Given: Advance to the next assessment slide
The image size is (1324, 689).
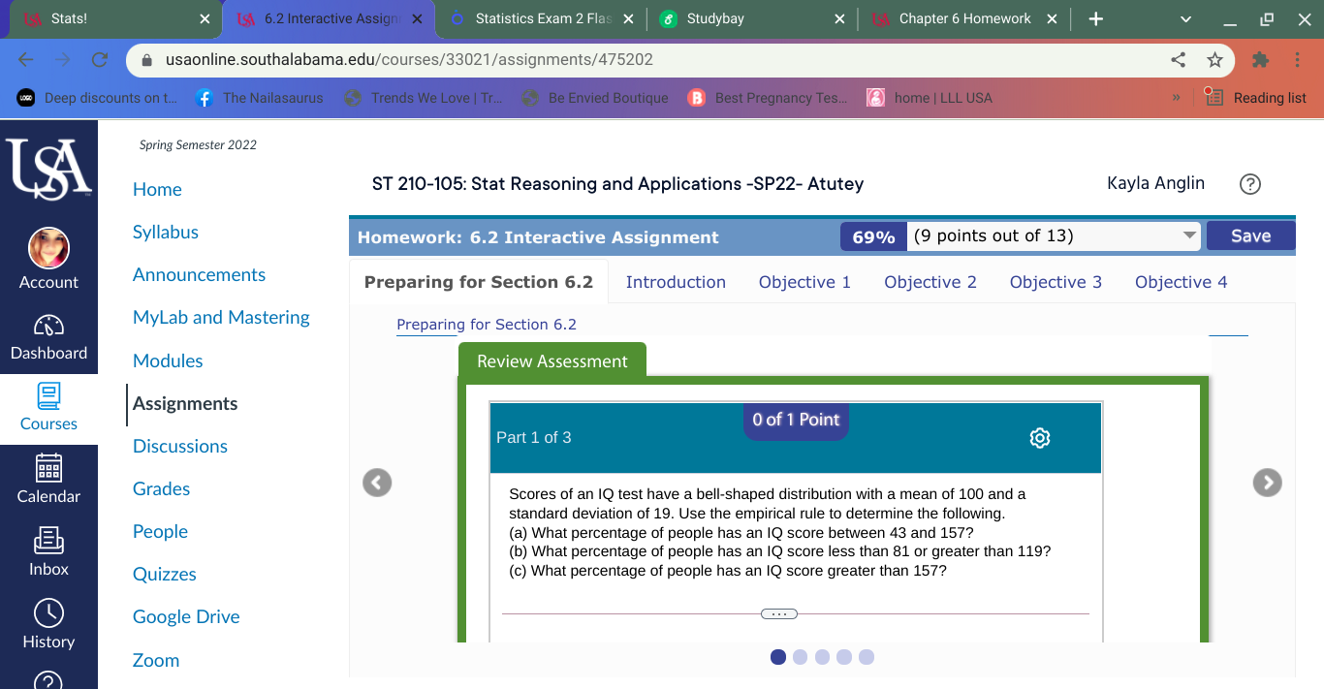Looking at the screenshot, I should coord(1267,482).
